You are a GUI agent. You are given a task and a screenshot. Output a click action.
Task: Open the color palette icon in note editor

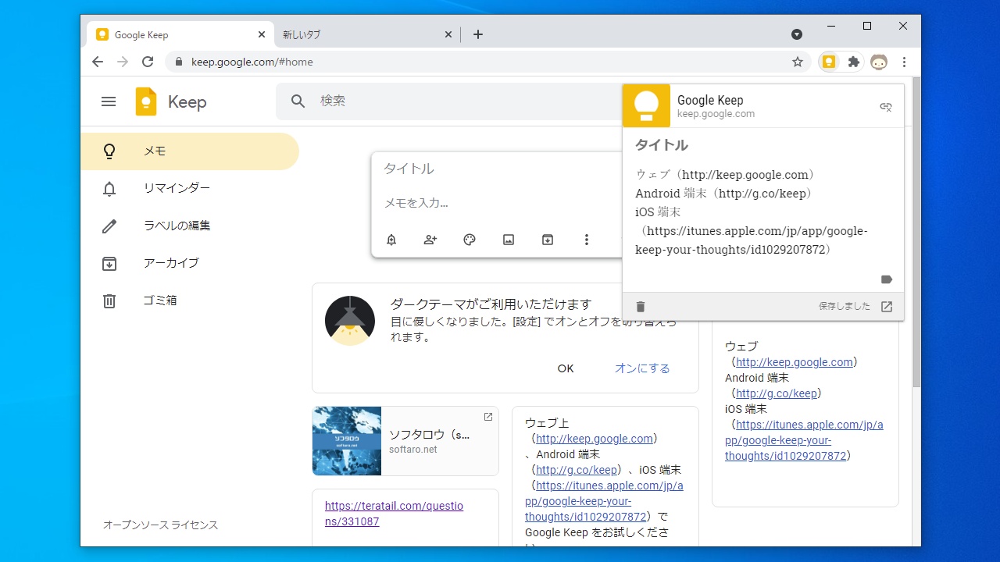pyautogui.click(x=470, y=240)
